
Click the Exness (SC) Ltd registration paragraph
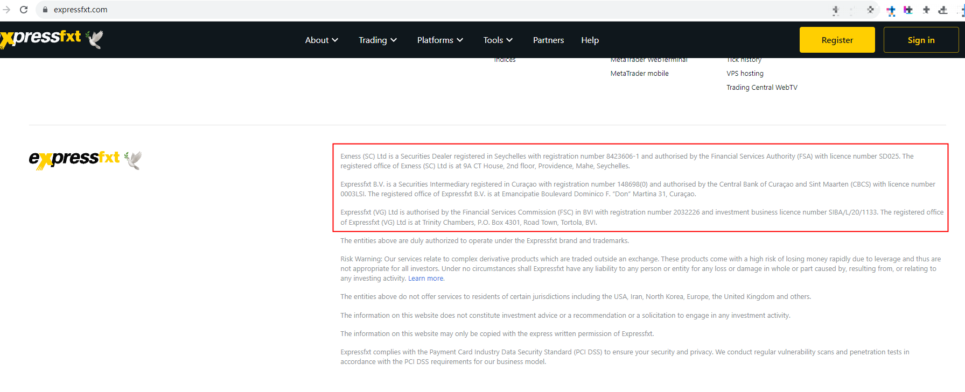[x=627, y=161]
